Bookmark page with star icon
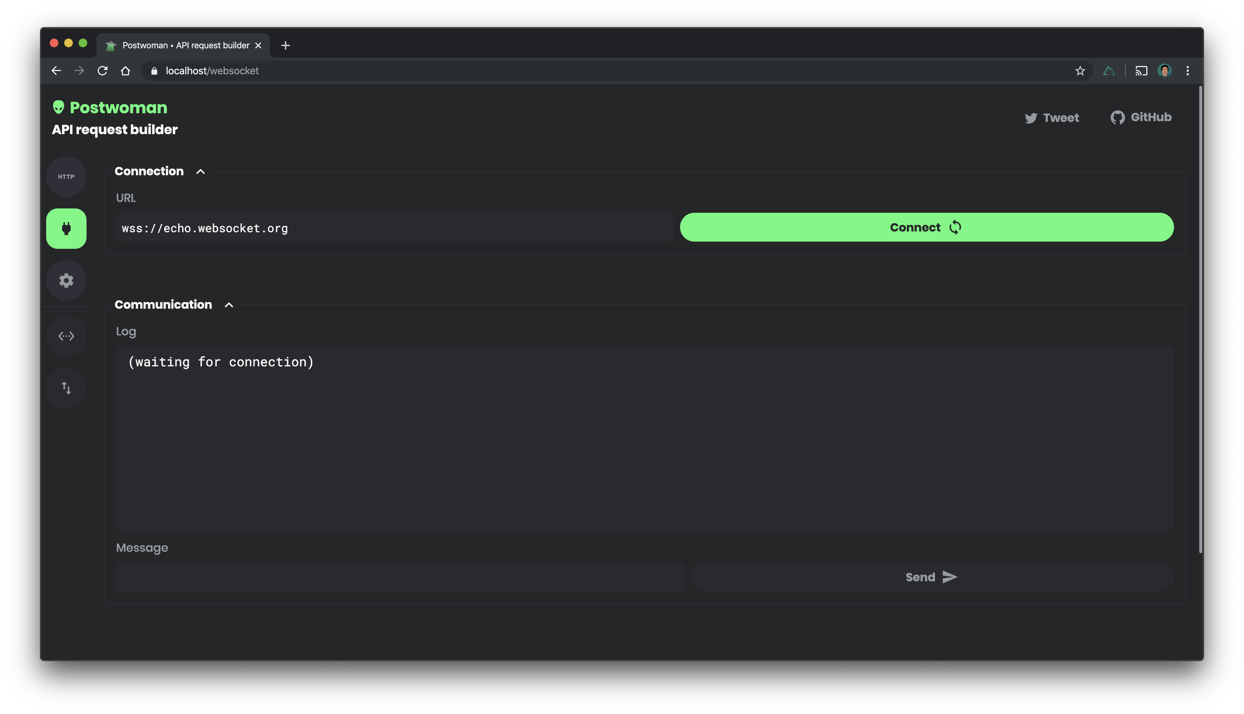This screenshot has height=714, width=1244. 1080,71
